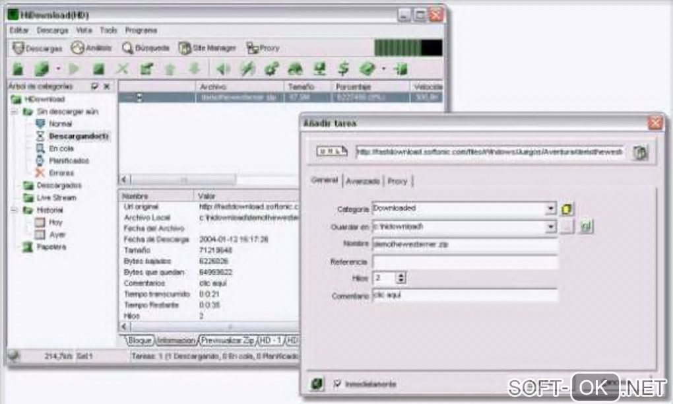Click the stacked green batch tasks icon

42,69
